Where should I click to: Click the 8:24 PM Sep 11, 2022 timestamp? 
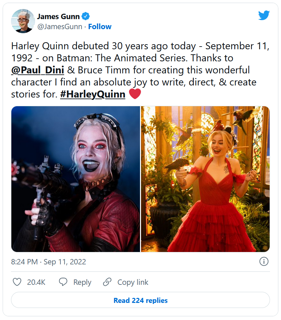(x=49, y=262)
